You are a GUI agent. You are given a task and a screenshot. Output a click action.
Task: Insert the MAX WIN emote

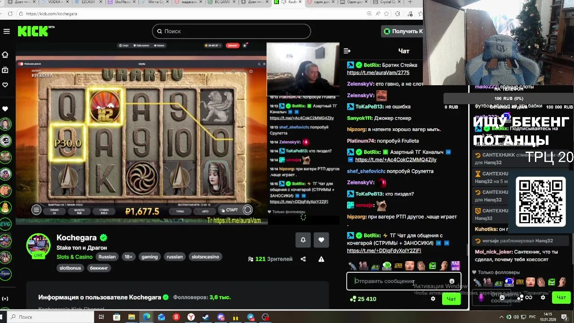pyautogui.click(x=455, y=266)
